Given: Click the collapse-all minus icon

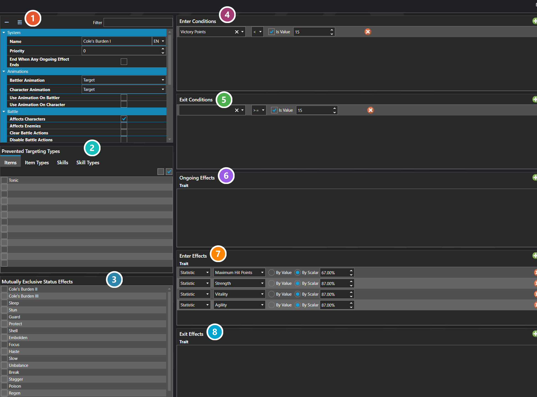Looking at the screenshot, I should [x=7, y=22].
